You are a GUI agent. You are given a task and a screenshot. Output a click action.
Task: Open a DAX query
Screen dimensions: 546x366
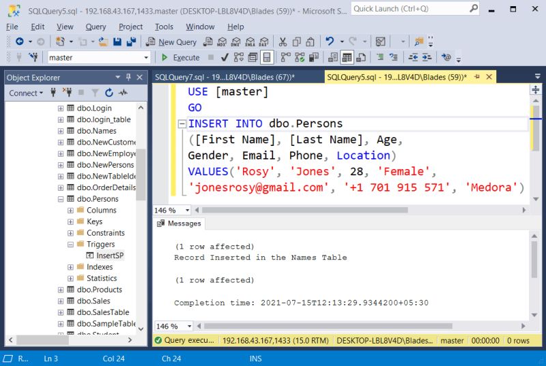coord(264,42)
